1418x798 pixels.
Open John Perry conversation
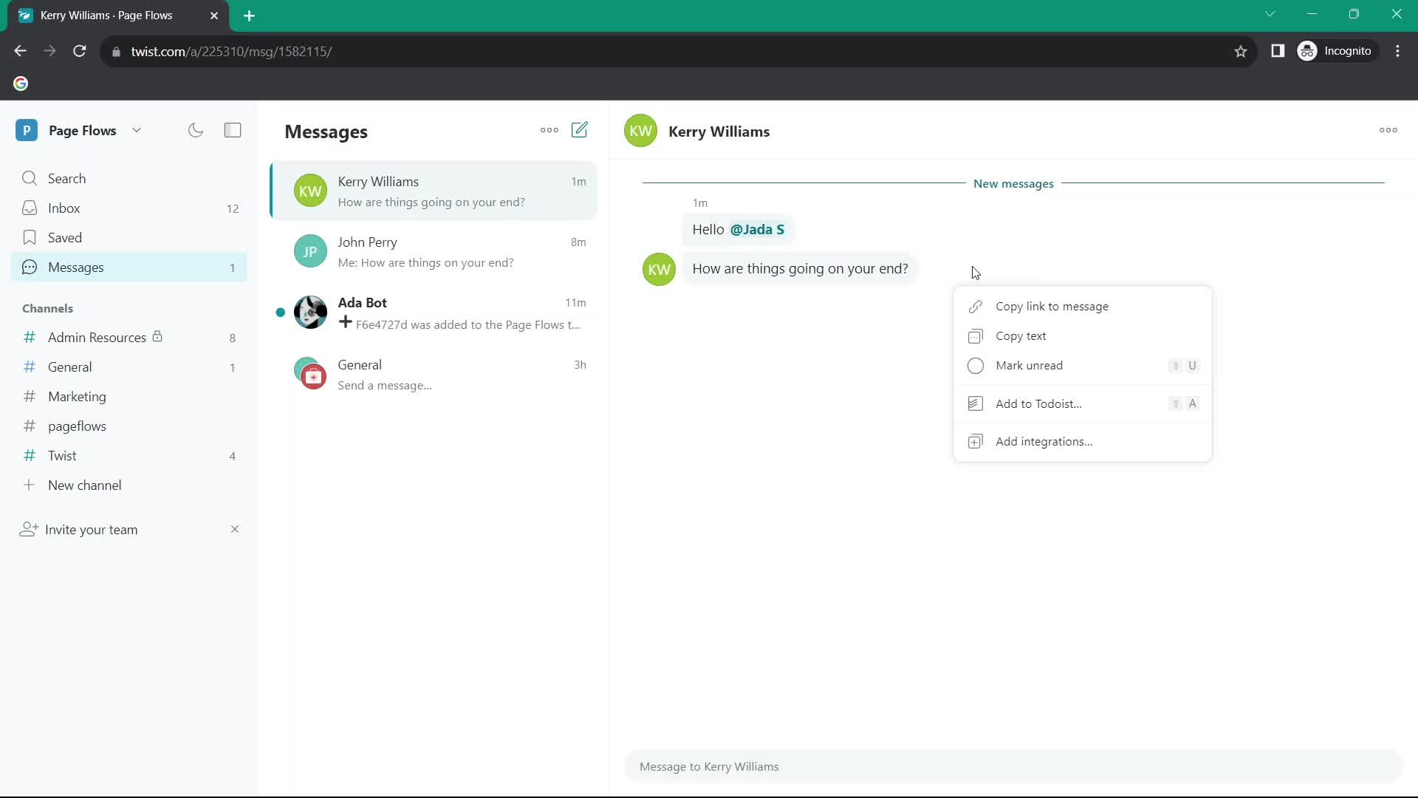point(434,252)
